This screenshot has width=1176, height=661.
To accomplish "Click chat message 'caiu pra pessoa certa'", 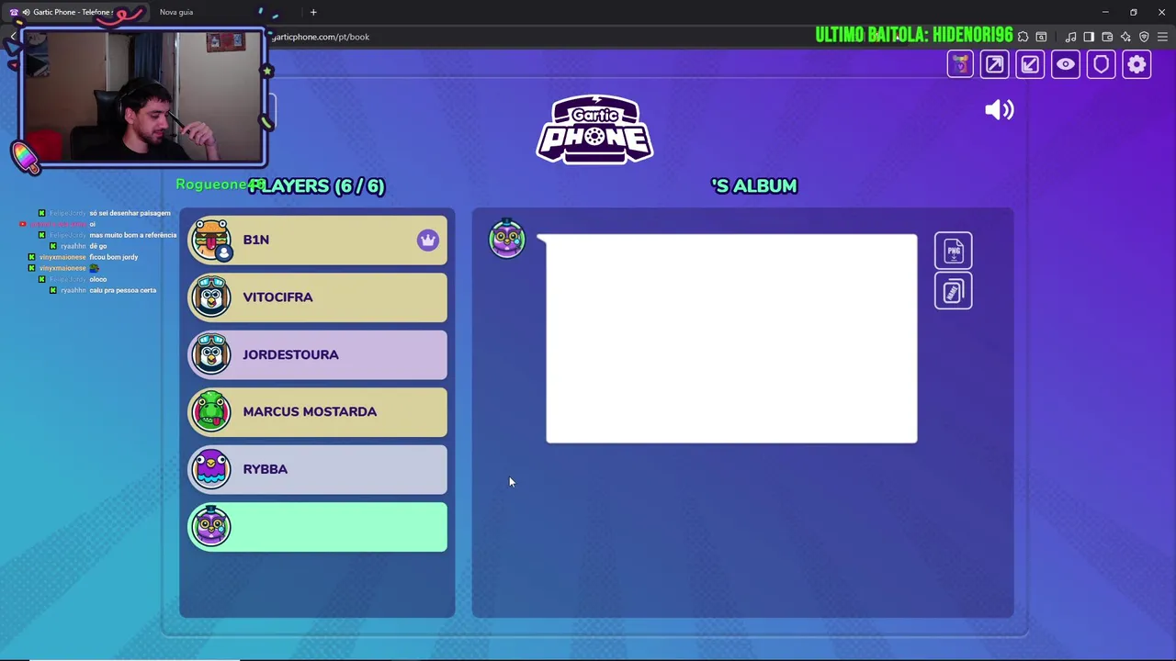I will click(x=122, y=290).
